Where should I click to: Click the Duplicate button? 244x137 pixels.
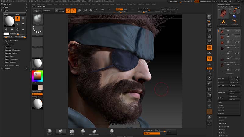222,92
